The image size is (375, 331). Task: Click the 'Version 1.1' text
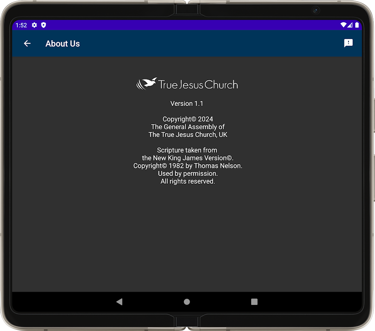(187, 103)
